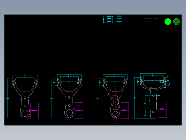Click the magenta rectangle beside the first slingshot
Image resolution: width=186 pixels, height=140 pixels.
coord(35,111)
